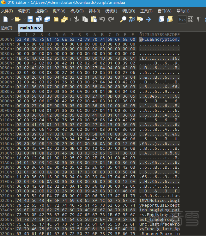
Task: Open the 帮助(H) menu
Action: [183, 11]
